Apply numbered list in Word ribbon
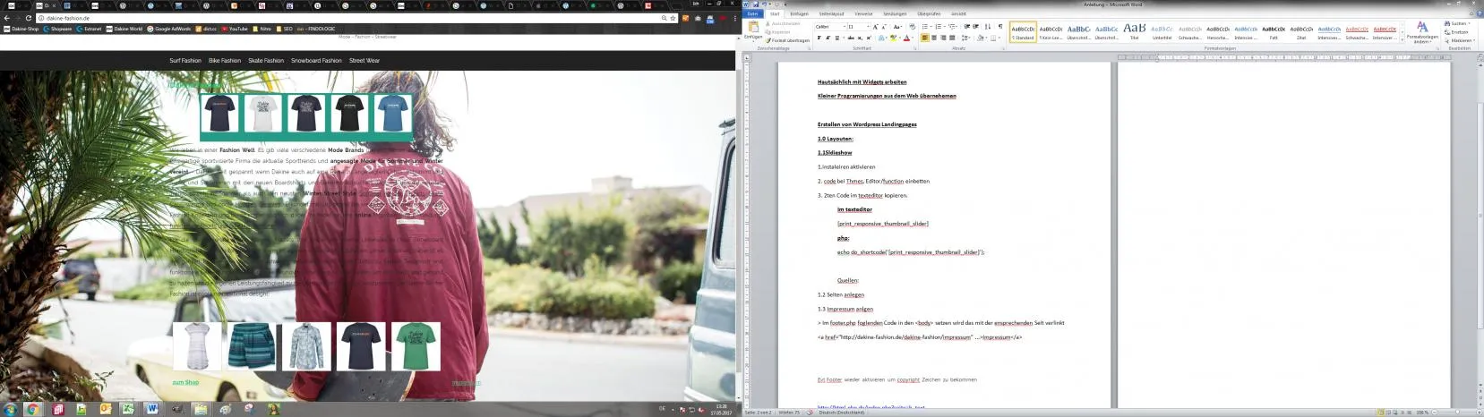Image resolution: width=1484 pixels, height=417 pixels. point(938,27)
